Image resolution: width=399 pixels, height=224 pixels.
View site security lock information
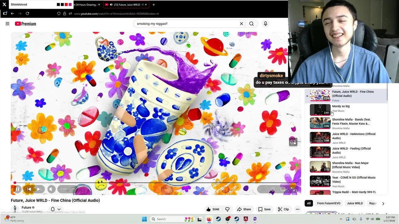click(x=65, y=13)
